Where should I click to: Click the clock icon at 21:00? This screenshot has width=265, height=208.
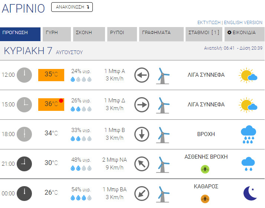coord(24,164)
